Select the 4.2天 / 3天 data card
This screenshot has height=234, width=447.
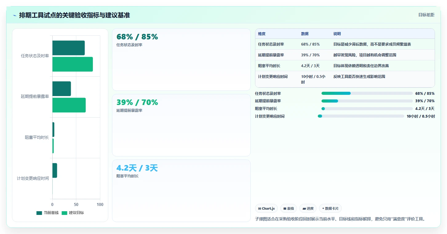tap(181, 191)
